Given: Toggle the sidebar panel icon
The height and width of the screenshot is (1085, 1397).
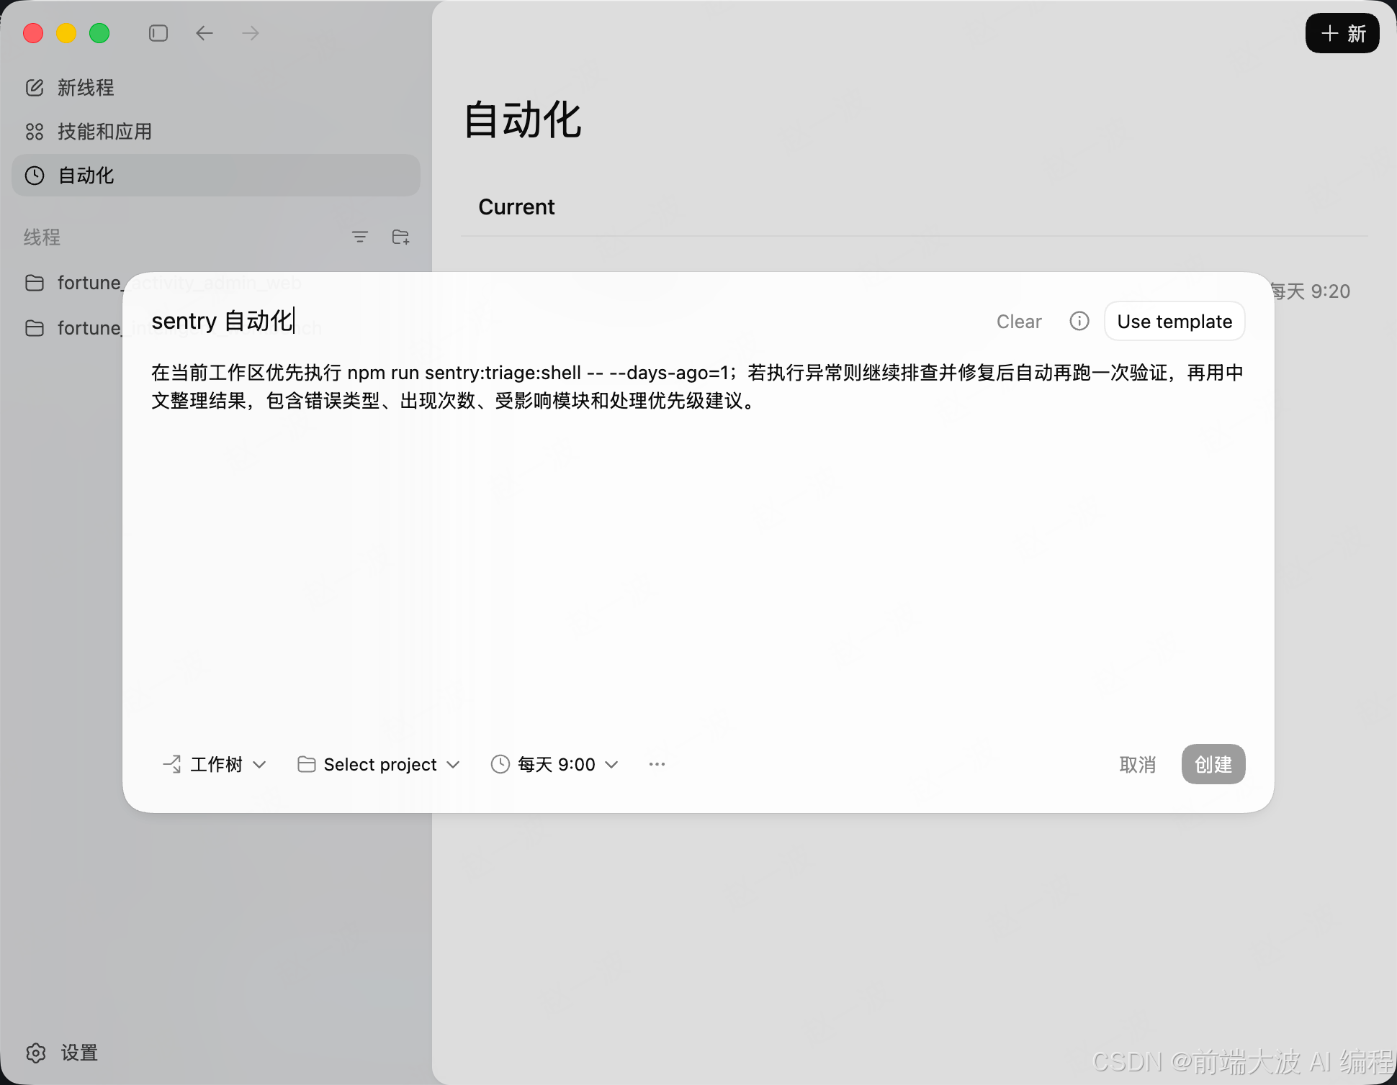Looking at the screenshot, I should pyautogui.click(x=158, y=33).
